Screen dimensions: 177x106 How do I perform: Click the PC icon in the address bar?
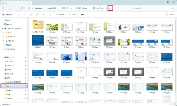point(29,8)
